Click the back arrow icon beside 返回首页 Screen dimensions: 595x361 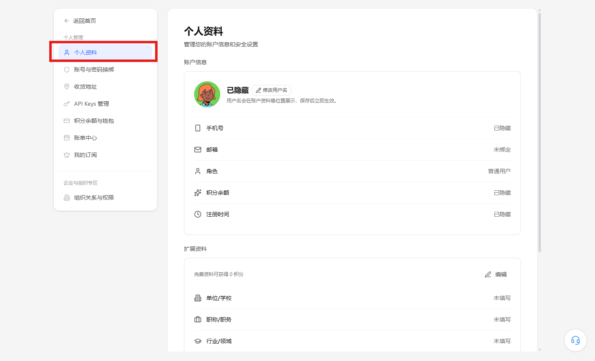(x=67, y=21)
